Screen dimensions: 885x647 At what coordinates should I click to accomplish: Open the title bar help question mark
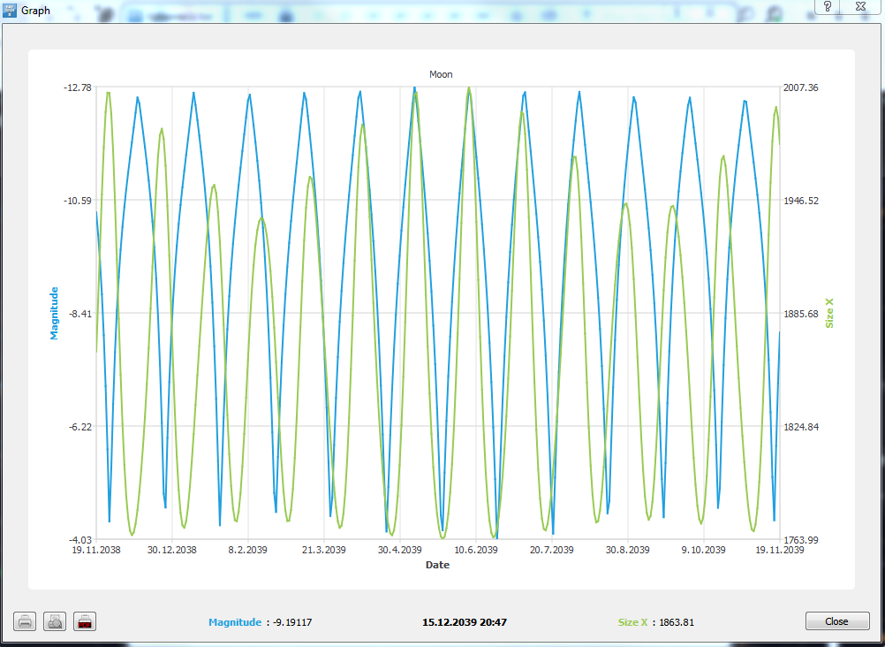pyautogui.click(x=828, y=6)
